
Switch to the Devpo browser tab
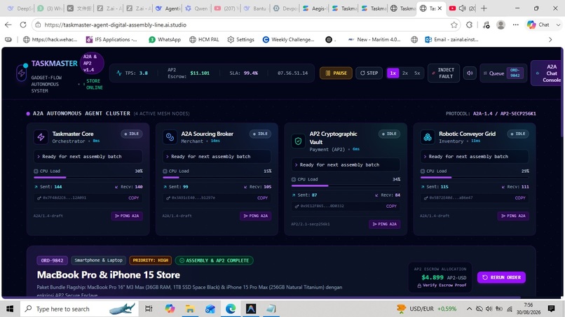pyautogui.click(x=286, y=8)
